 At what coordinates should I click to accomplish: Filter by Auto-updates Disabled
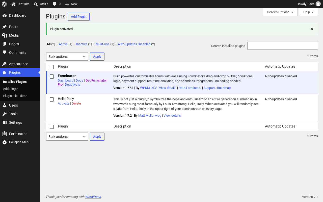coord(134,44)
